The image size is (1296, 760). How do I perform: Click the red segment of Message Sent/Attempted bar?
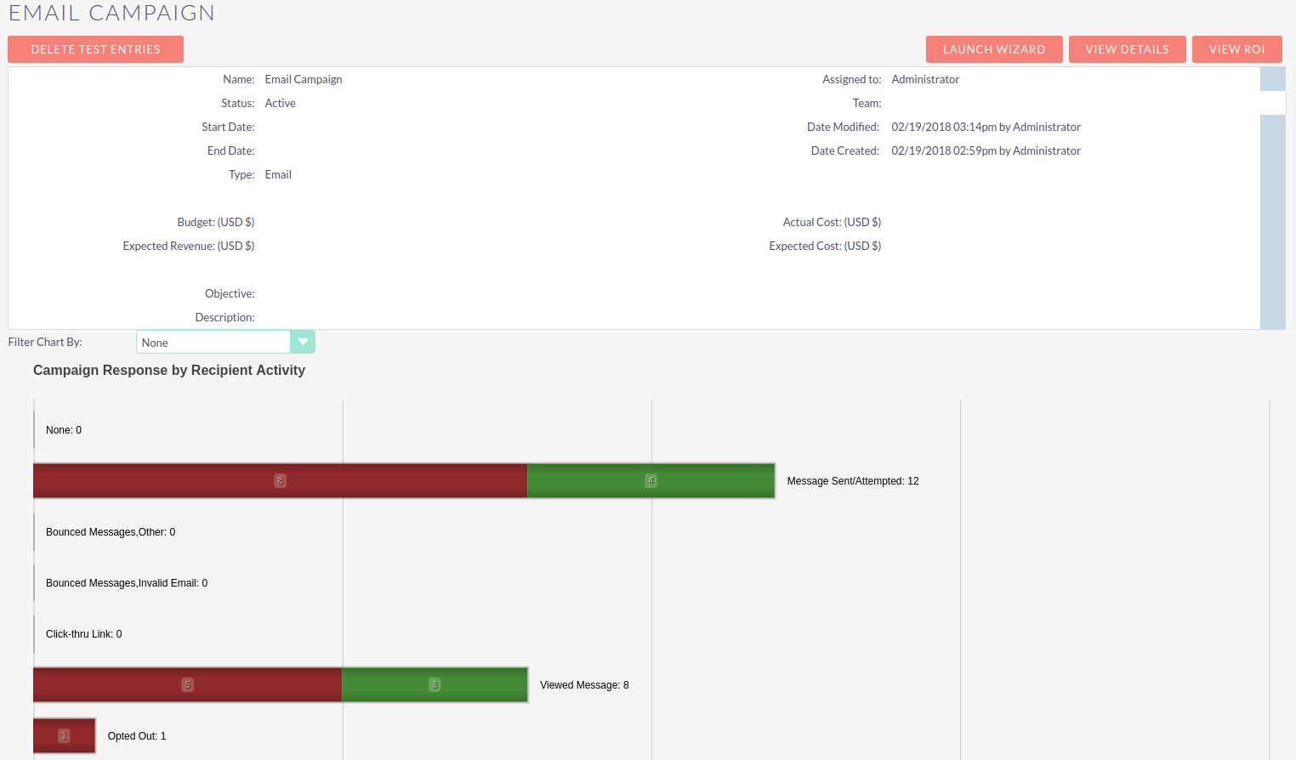(x=281, y=480)
